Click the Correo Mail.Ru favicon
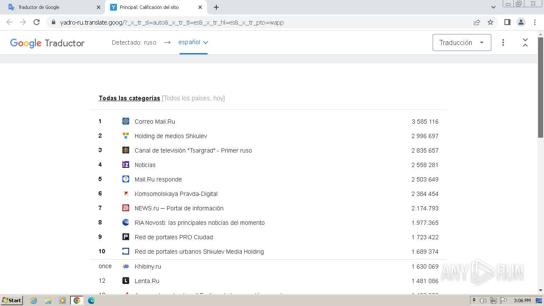This screenshot has width=544, height=306. (126, 121)
